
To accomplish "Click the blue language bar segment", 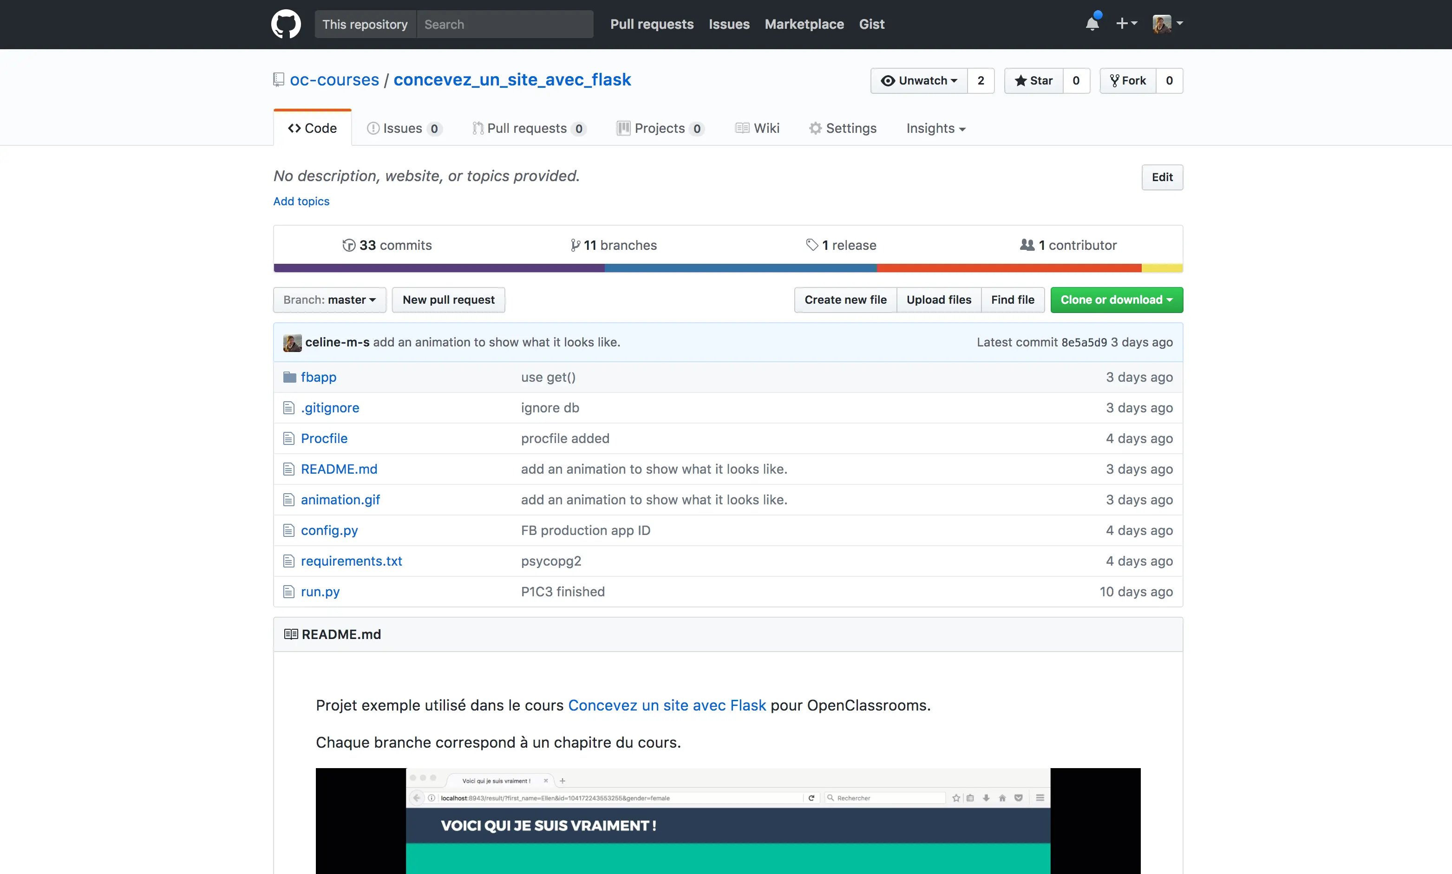I will 740,268.
